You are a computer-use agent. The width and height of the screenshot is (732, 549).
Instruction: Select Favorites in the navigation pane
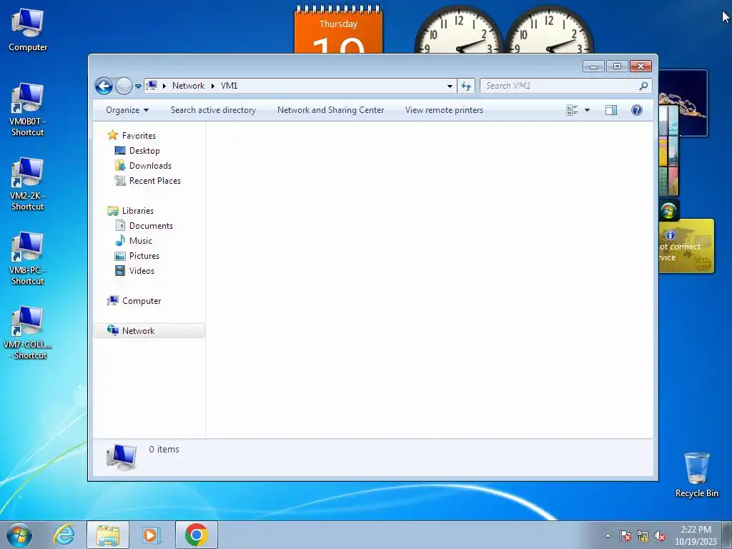(x=139, y=135)
